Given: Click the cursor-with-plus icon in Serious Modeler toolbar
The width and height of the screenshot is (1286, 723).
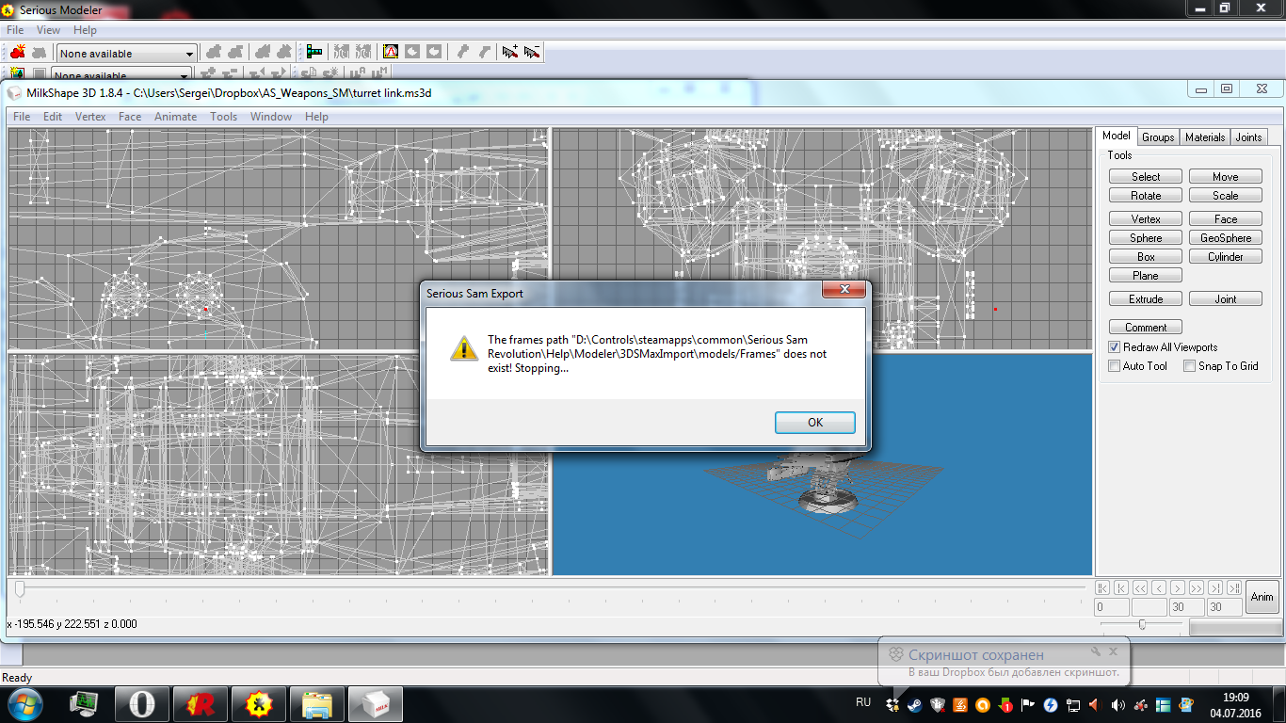Looking at the screenshot, I should pyautogui.click(x=510, y=53).
